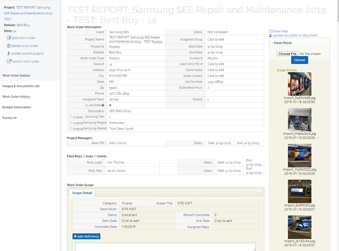This screenshot has height=251, width=339.
Task: Toggle the Samsung Market mobile checkbox
Action: pos(71,128)
